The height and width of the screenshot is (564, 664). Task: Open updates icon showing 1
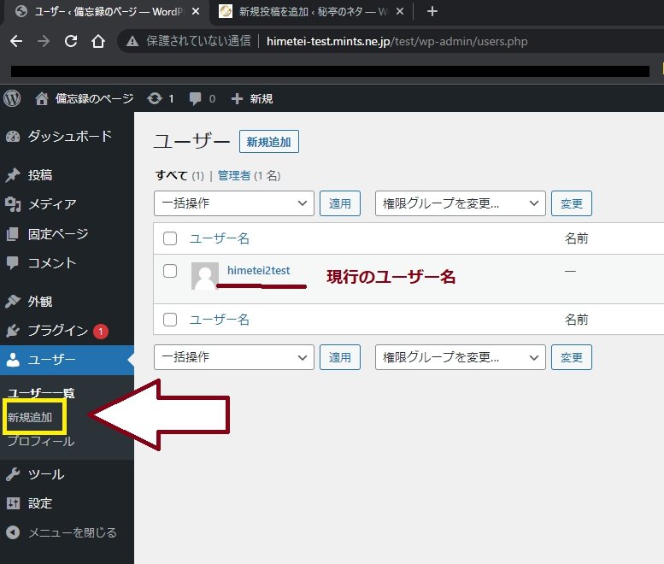(x=160, y=98)
